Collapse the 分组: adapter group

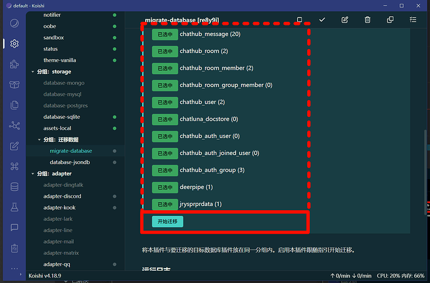coord(32,174)
